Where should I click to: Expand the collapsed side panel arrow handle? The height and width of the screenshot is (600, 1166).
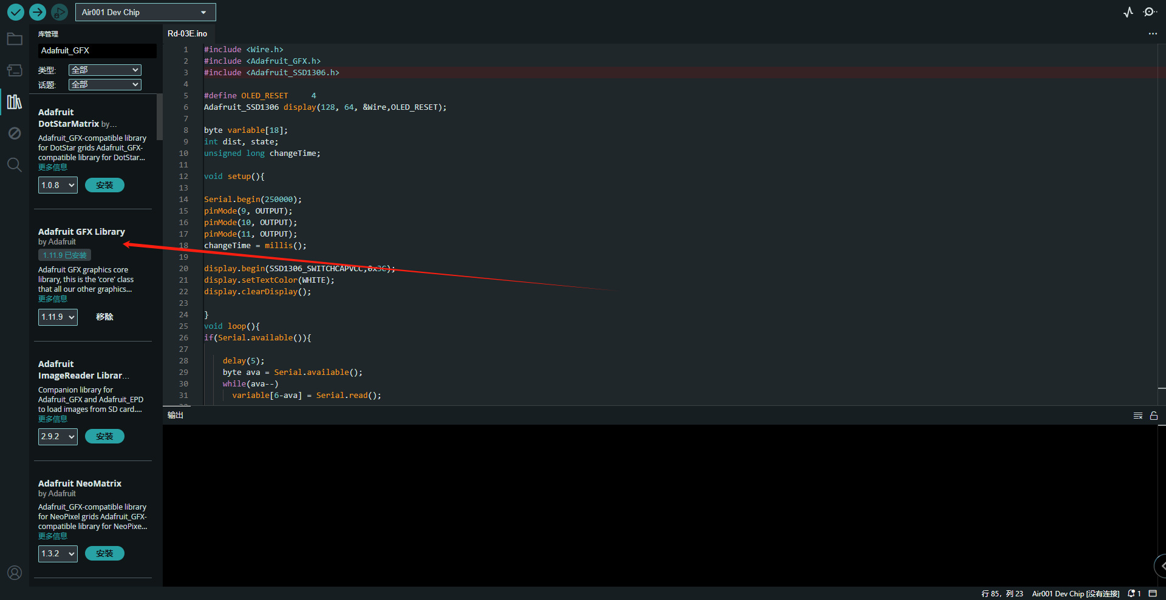[x=1161, y=565]
